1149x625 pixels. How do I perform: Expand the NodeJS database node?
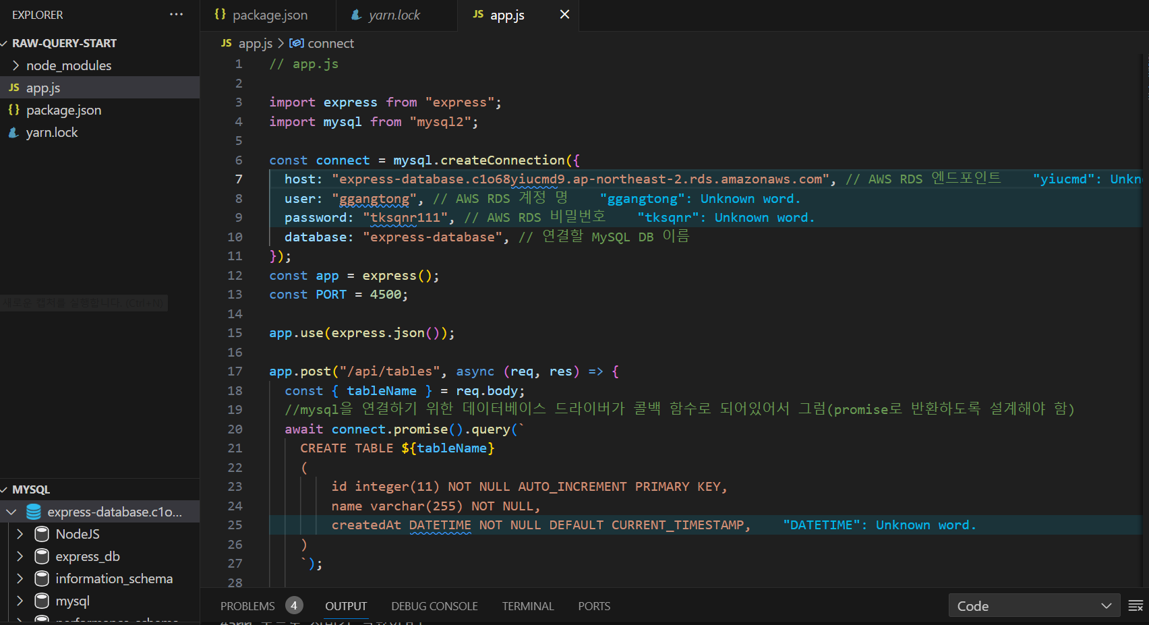pos(20,534)
